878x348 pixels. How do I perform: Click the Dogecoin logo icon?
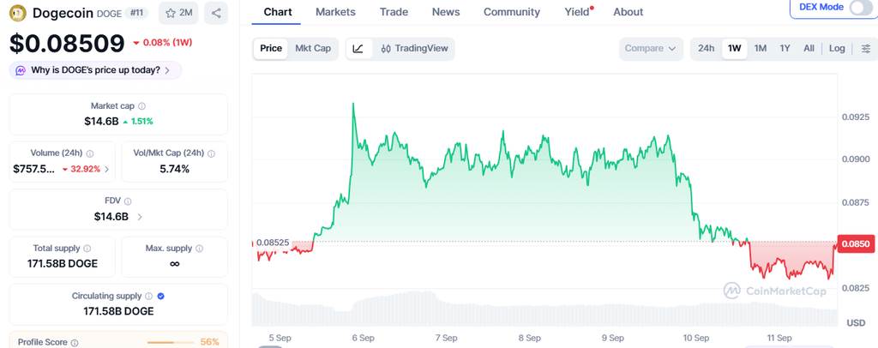pyautogui.click(x=19, y=13)
